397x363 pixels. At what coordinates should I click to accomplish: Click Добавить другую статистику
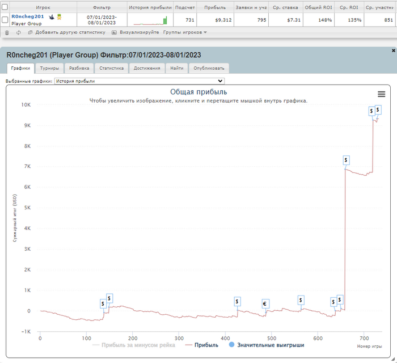pyautogui.click(x=70, y=32)
